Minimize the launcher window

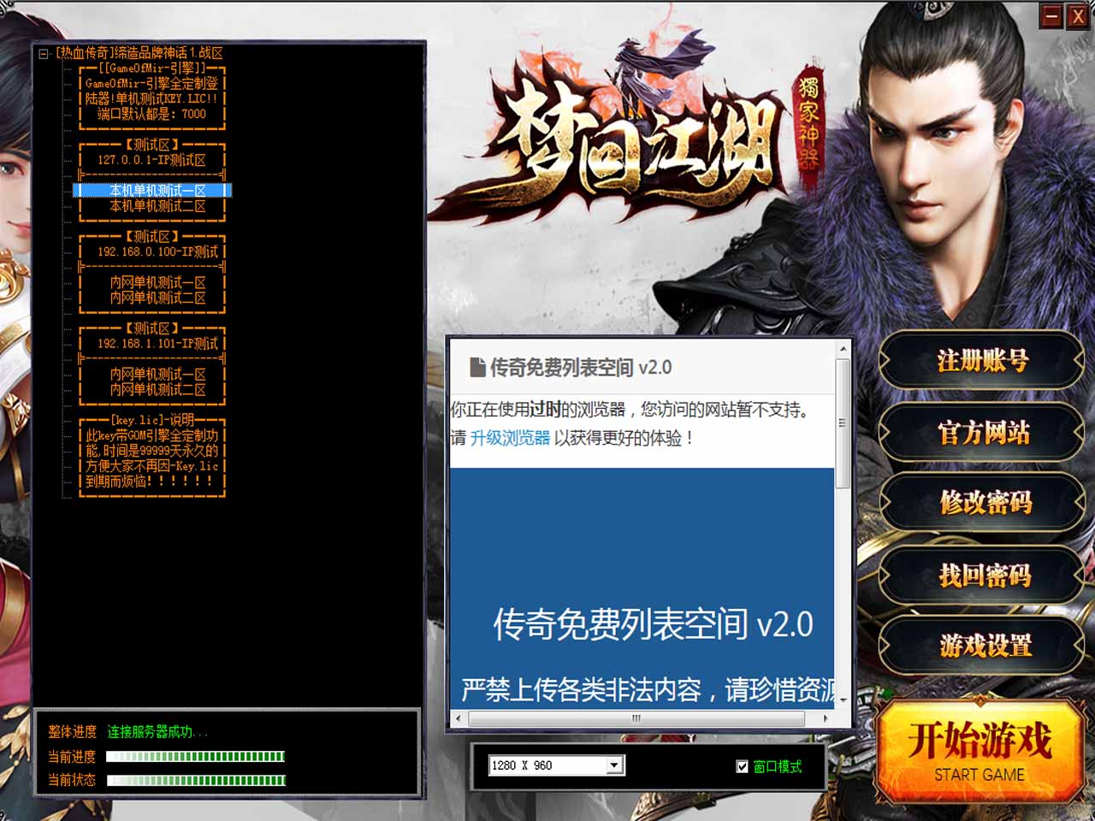coord(1051,15)
